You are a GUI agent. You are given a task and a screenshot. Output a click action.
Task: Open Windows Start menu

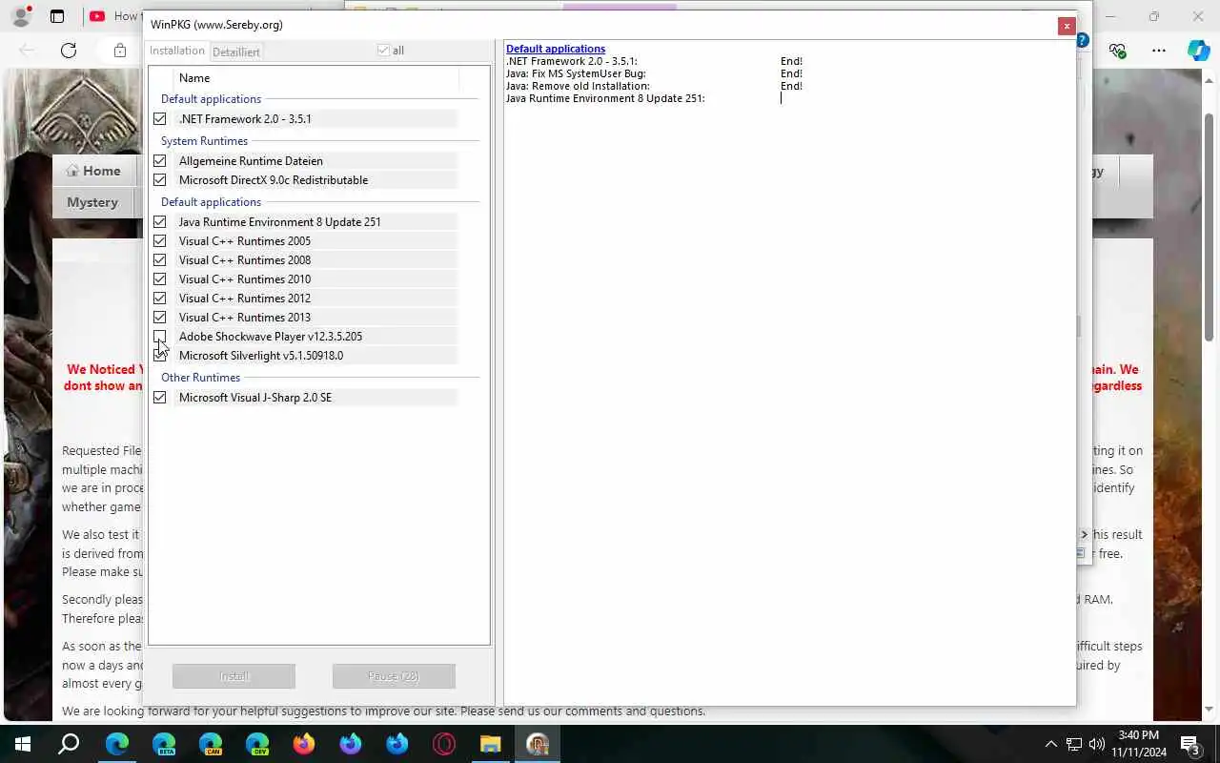(x=23, y=744)
